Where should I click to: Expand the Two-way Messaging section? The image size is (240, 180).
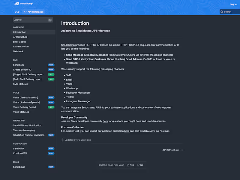pyautogui.click(x=12, y=130)
